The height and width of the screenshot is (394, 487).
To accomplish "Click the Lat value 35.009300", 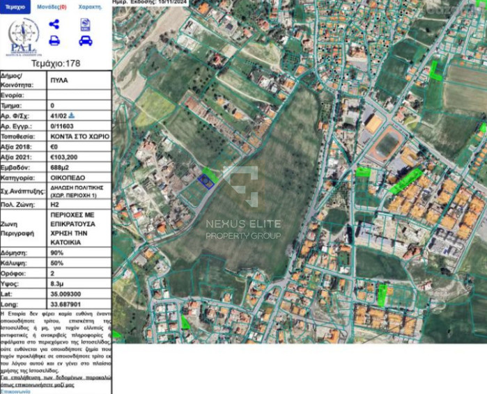I will [x=79, y=294].
